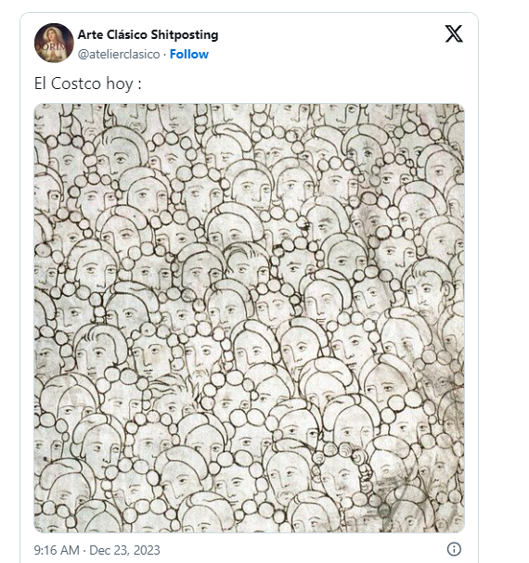Click the X logo icon
Viewport: 529px width, 563px height.
click(x=454, y=34)
